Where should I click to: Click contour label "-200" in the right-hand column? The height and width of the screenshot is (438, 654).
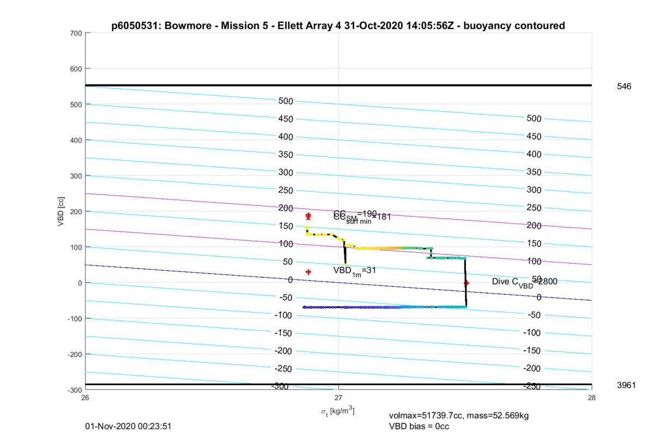click(532, 368)
